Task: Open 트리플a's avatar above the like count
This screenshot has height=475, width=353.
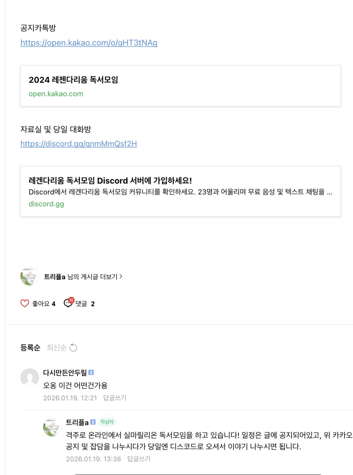Action: click(x=30, y=276)
